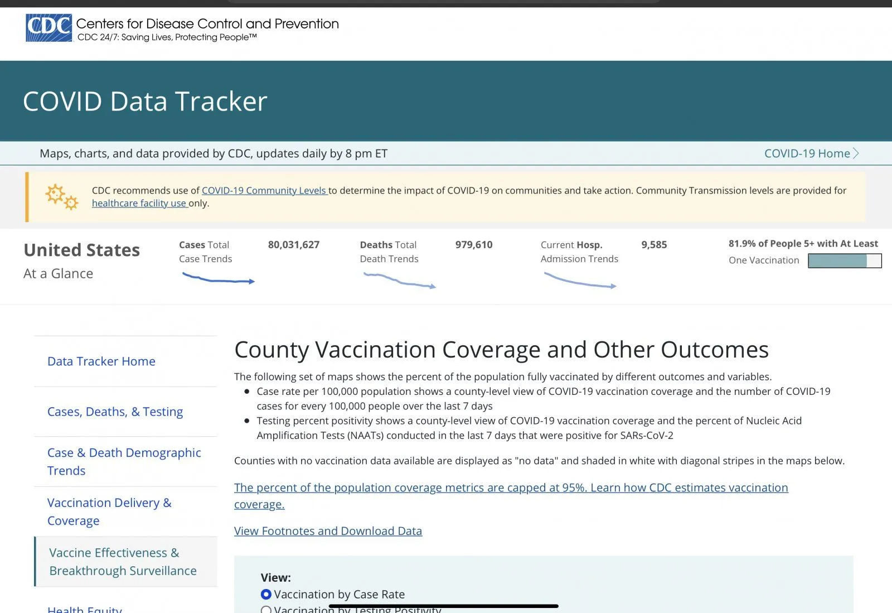The image size is (892, 613).
Task: Click the Death Trends sparkline chart
Action: pyautogui.click(x=399, y=281)
